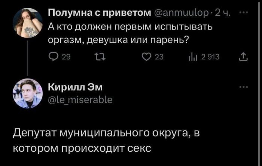Open more options on Кирилл Эм's reply

point(245,87)
